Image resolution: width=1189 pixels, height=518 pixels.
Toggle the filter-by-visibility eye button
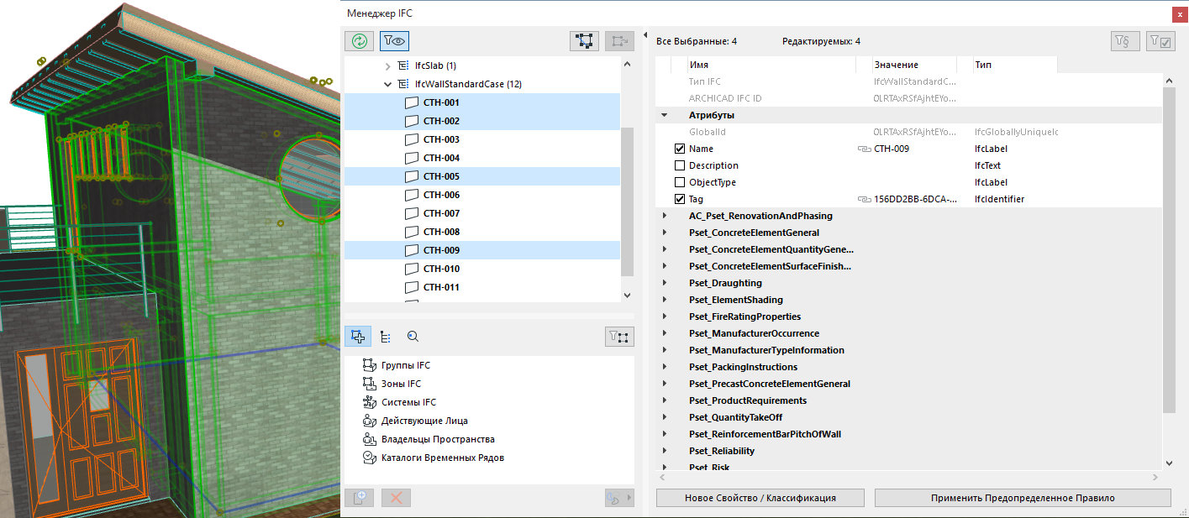[x=394, y=39]
